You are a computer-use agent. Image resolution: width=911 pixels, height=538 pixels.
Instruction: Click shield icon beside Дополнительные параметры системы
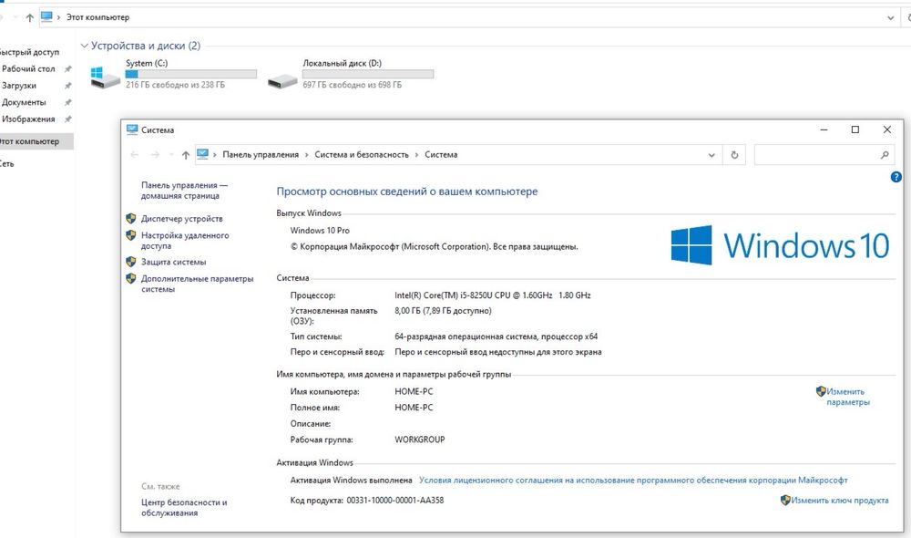pyautogui.click(x=130, y=279)
